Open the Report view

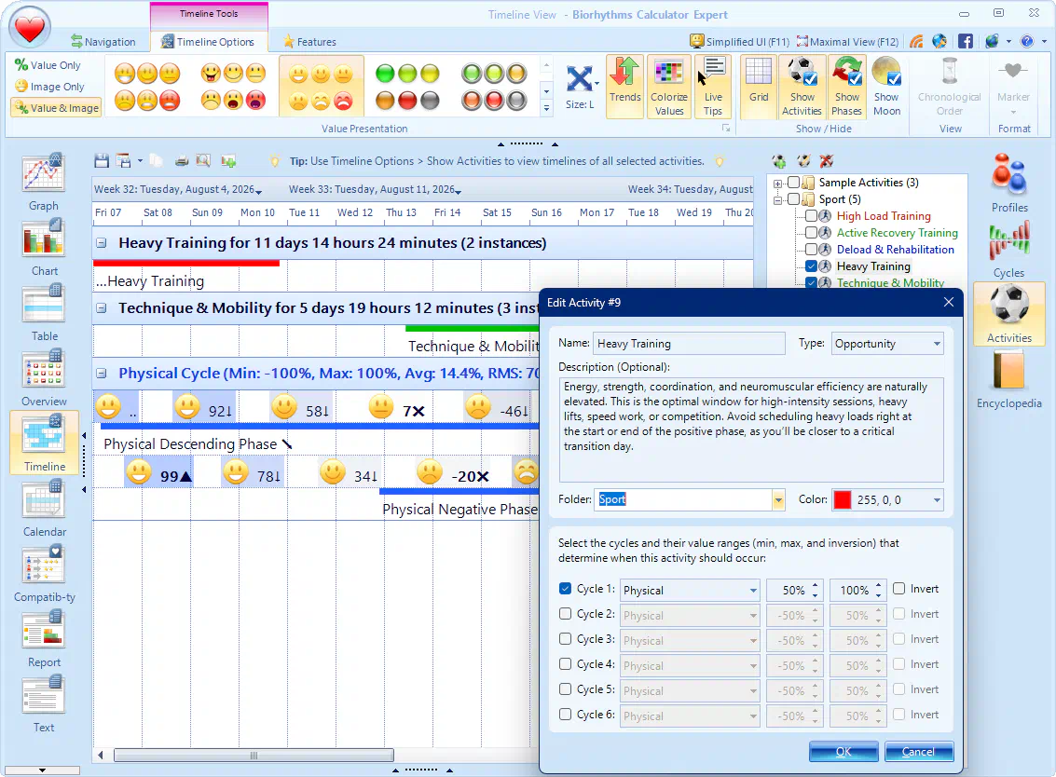point(44,640)
